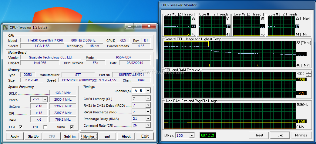Open the Cores multiplier x 22 dropdown
The width and height of the screenshot is (316, 144).
(x=45, y=99)
